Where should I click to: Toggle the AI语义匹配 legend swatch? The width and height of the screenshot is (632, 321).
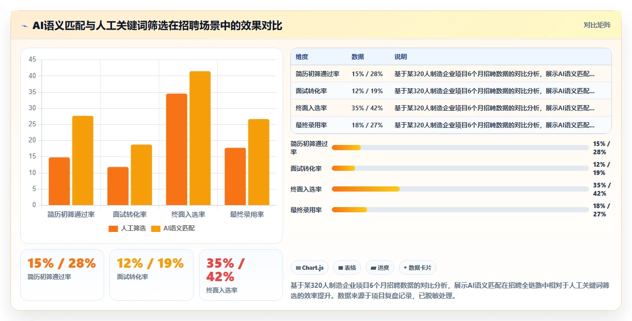[156, 228]
